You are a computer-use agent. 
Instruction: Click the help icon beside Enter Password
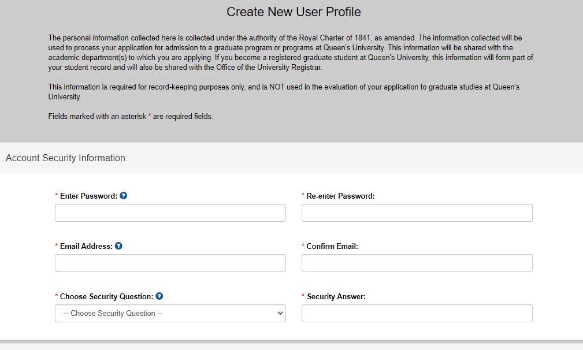(x=123, y=196)
